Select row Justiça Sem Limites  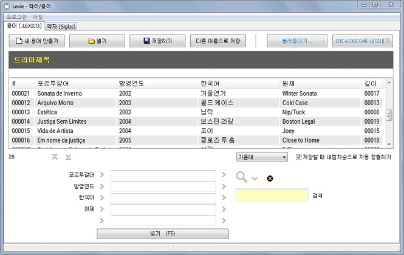196,121
